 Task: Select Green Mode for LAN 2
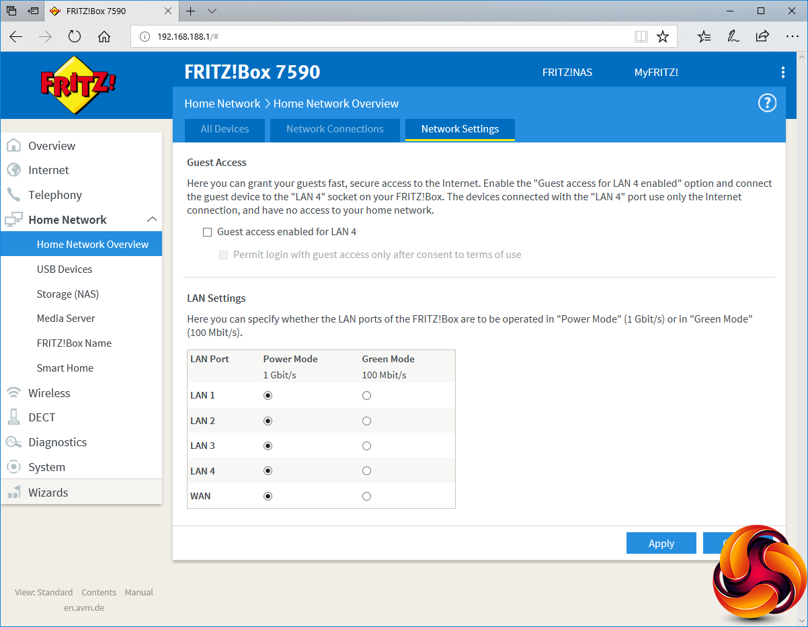(366, 421)
